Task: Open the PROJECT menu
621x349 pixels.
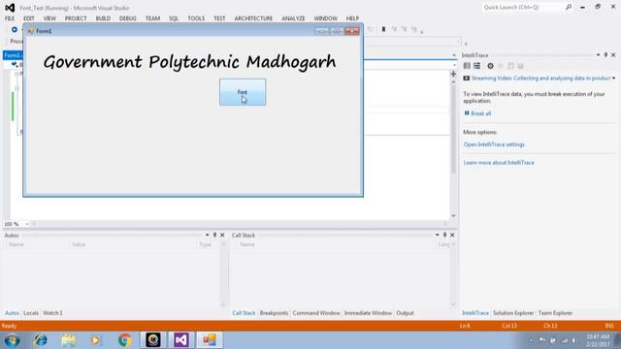Action: 76,18
